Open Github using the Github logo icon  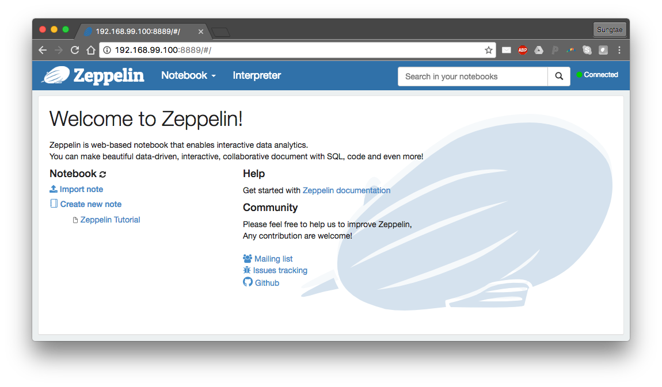[x=247, y=282]
